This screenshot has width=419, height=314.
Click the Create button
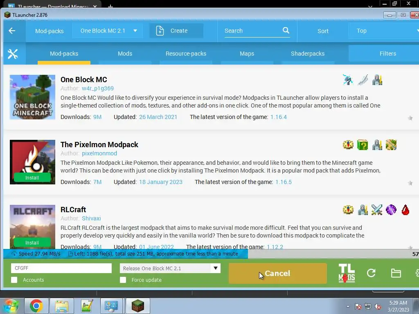[x=176, y=31]
